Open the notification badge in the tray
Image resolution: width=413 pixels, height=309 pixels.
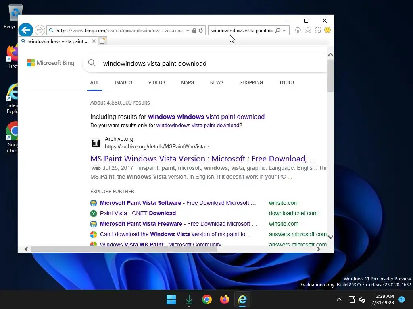(x=402, y=299)
